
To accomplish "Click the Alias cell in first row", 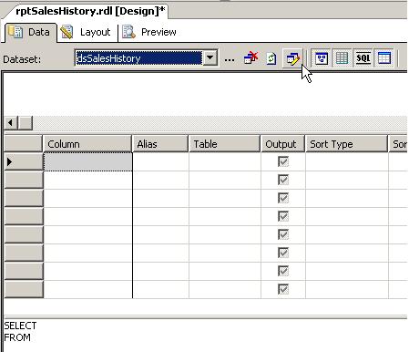I will (x=160, y=161).
